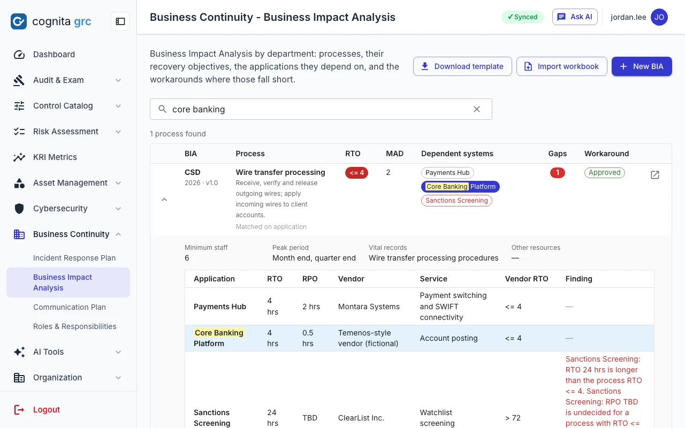Screen dimensions: 685x428
Task: Open the Ask AI assistant
Action: tap(575, 17)
